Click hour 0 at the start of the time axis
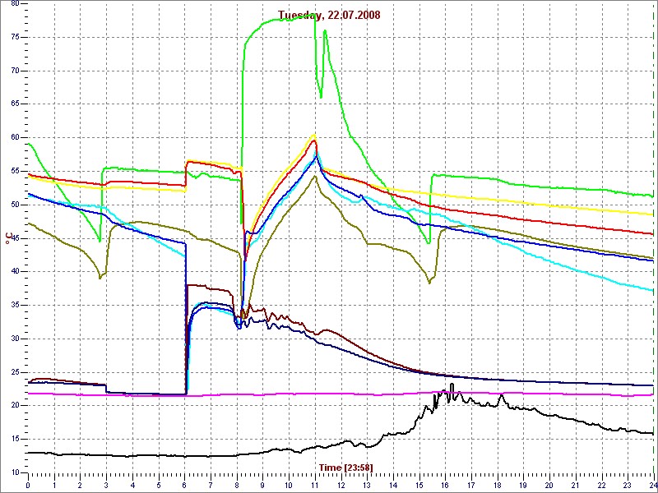The width and height of the screenshot is (658, 493). click(x=28, y=485)
